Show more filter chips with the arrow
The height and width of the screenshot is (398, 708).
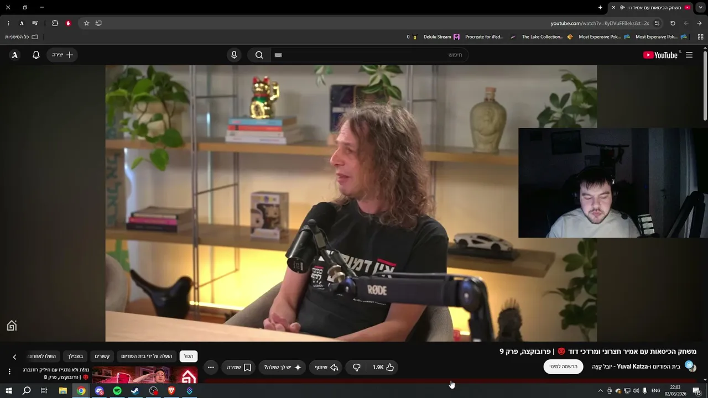(14, 357)
